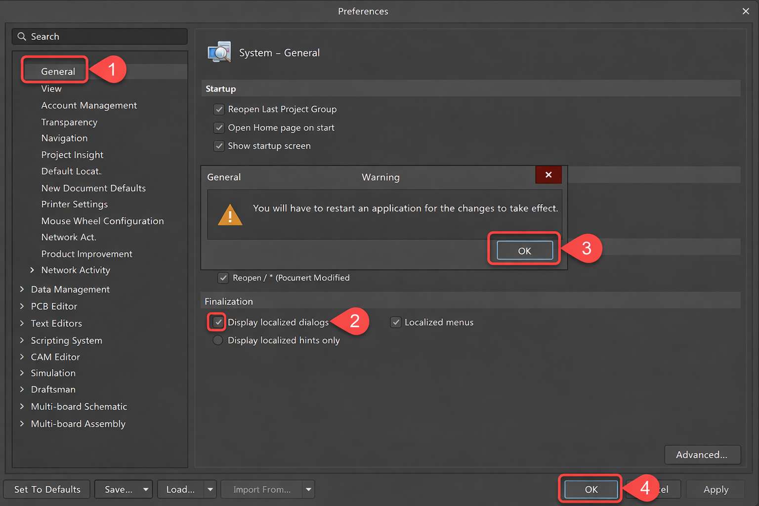Expand the Multi-board Schematic category
759x506 pixels.
click(x=22, y=407)
